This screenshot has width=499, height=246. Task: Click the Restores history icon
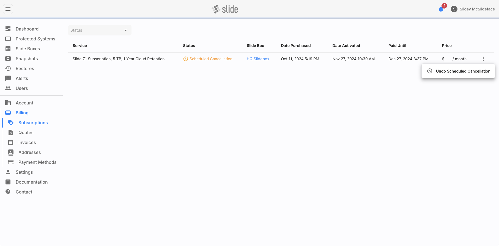click(8, 68)
